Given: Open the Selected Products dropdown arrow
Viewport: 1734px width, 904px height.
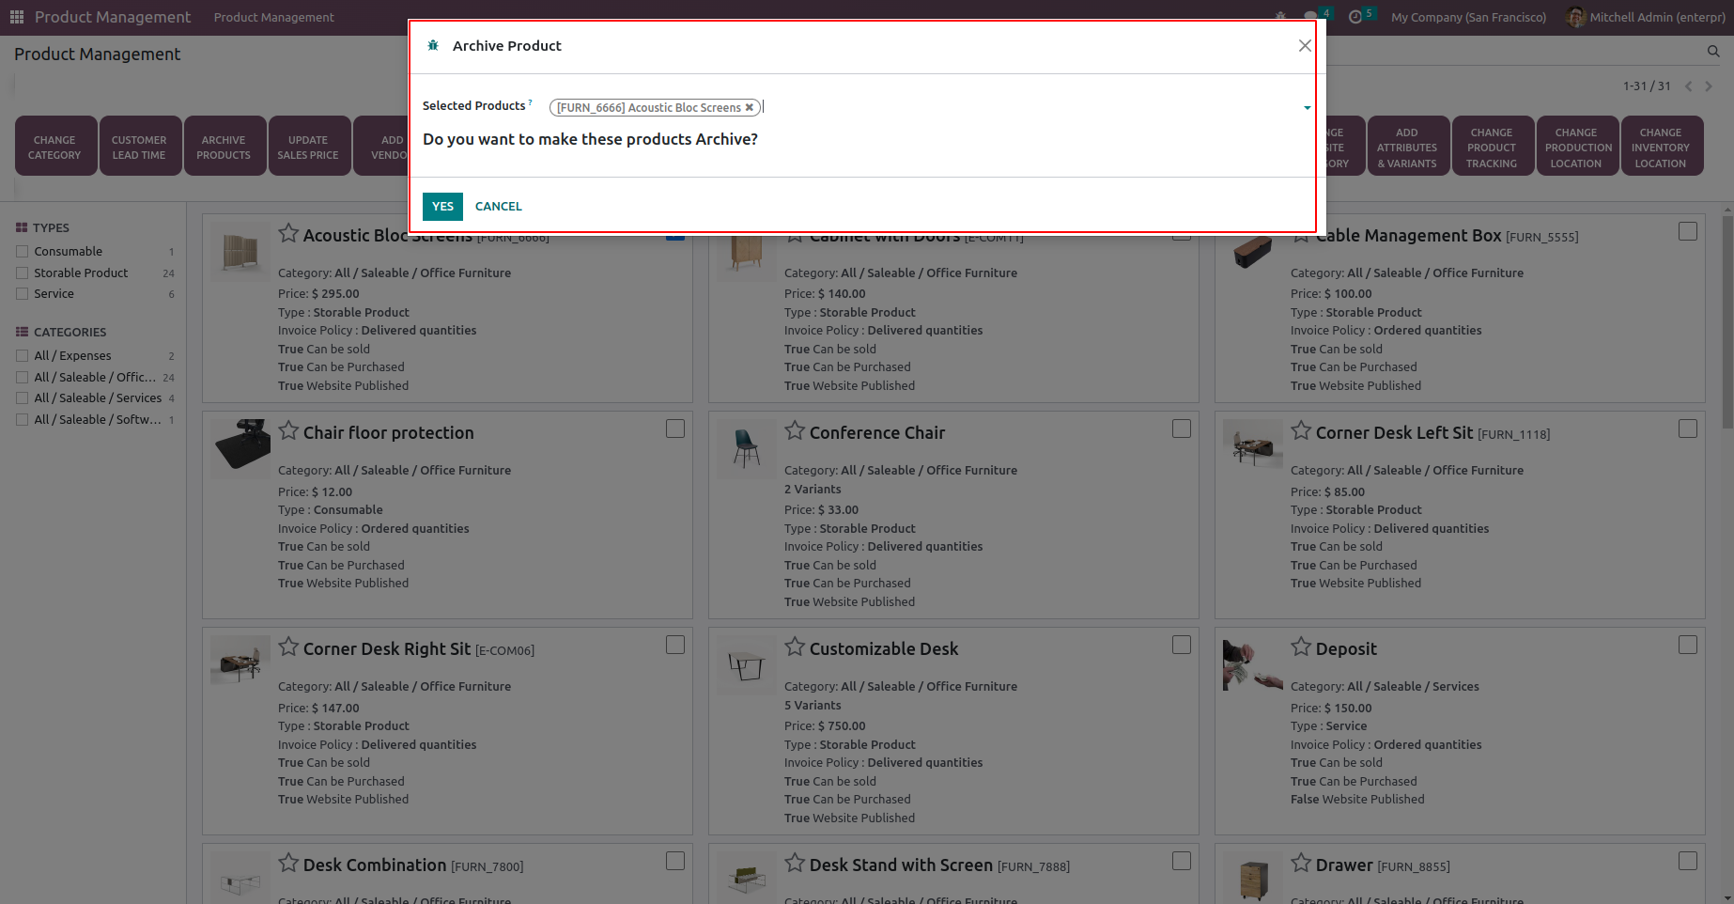Looking at the screenshot, I should click(1307, 108).
